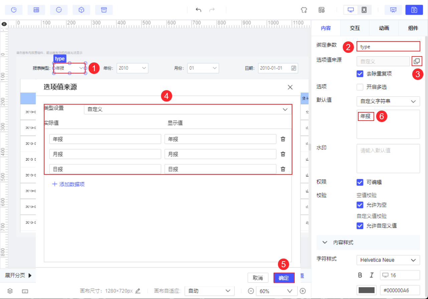Switch to 内容 tab
This screenshot has height=299, width=428.
(326, 28)
